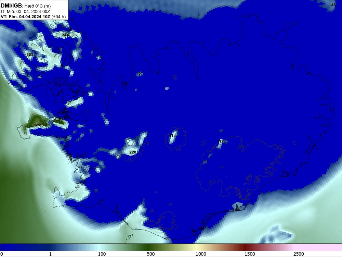Click the 114 value on the map

(x=172, y=136)
